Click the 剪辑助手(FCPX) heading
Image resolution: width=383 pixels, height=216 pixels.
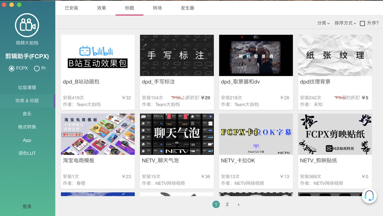pyautogui.click(x=27, y=56)
